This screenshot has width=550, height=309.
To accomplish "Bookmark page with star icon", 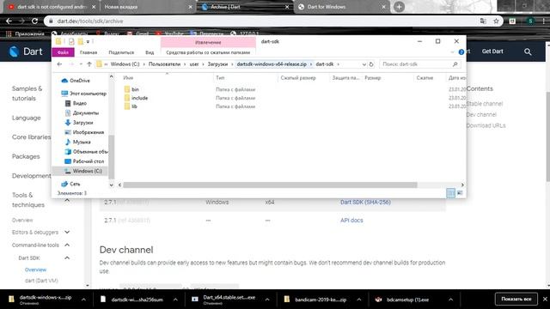I will pyautogui.click(x=496, y=21).
